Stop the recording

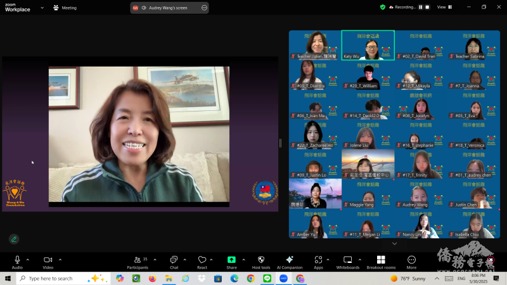(x=427, y=7)
